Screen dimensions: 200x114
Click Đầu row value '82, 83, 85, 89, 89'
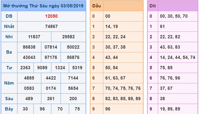123,99
